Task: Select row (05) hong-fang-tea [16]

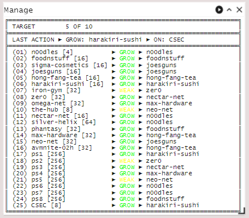Action: [x=106, y=77]
